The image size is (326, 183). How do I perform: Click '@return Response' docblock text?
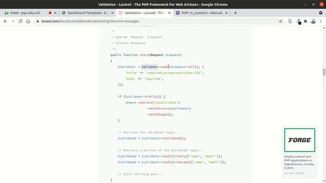click(130, 43)
